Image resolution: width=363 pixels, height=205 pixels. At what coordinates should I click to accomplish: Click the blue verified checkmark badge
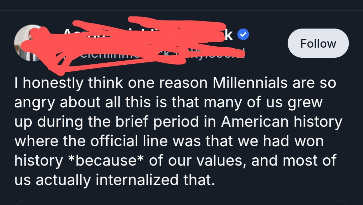coord(243,35)
